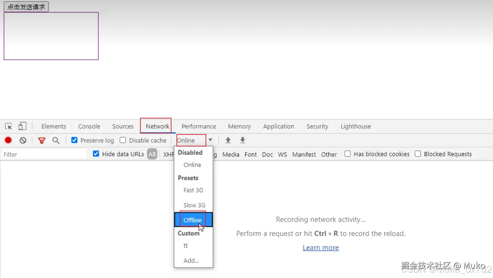Filter requests by Doc type
493x278 pixels.
click(x=267, y=155)
